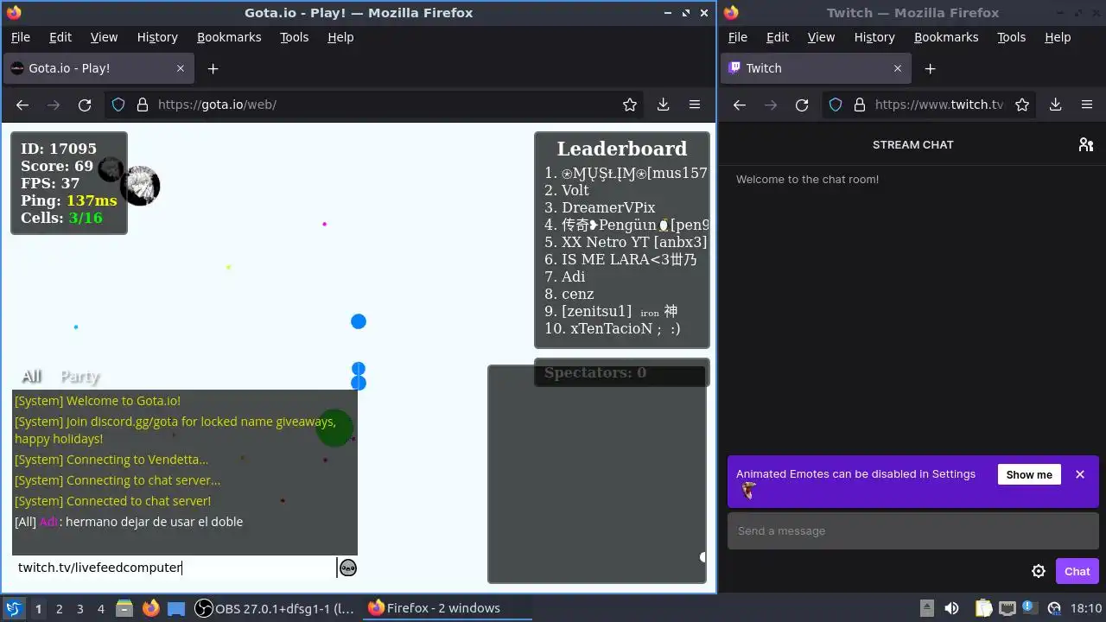Viewport: 1106px width, 622px height.
Task: Click the shield icon in the Twitch address bar
Action: click(836, 105)
